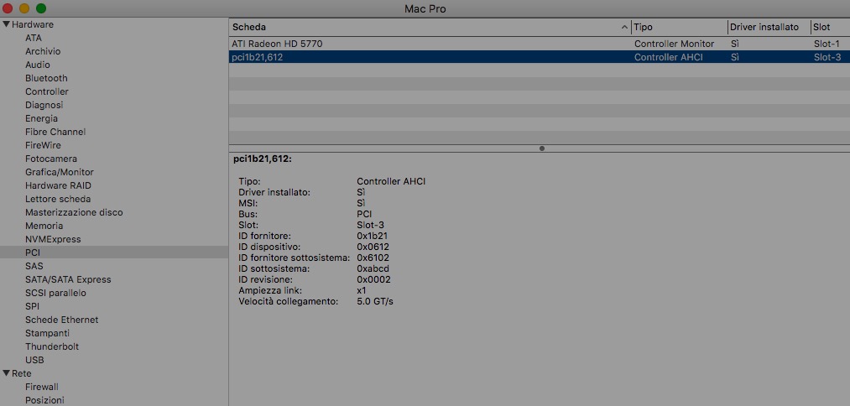Click ID fornitore sottosistema value 0x6102

click(x=373, y=258)
